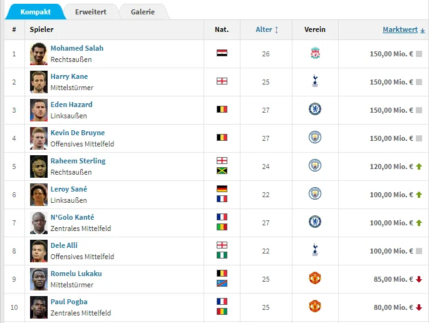Click Liverpool club crest in Salah's row
The height and width of the screenshot is (323, 429).
314,53
